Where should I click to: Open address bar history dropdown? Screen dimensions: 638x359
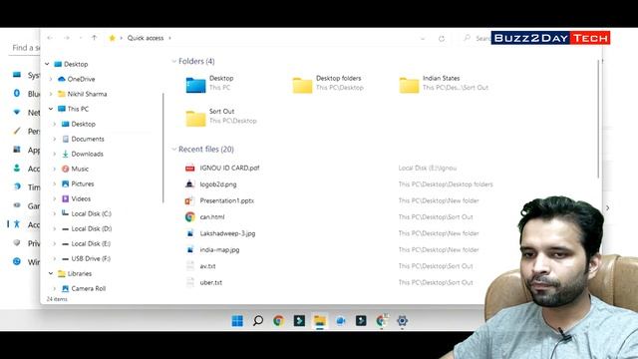423,39
